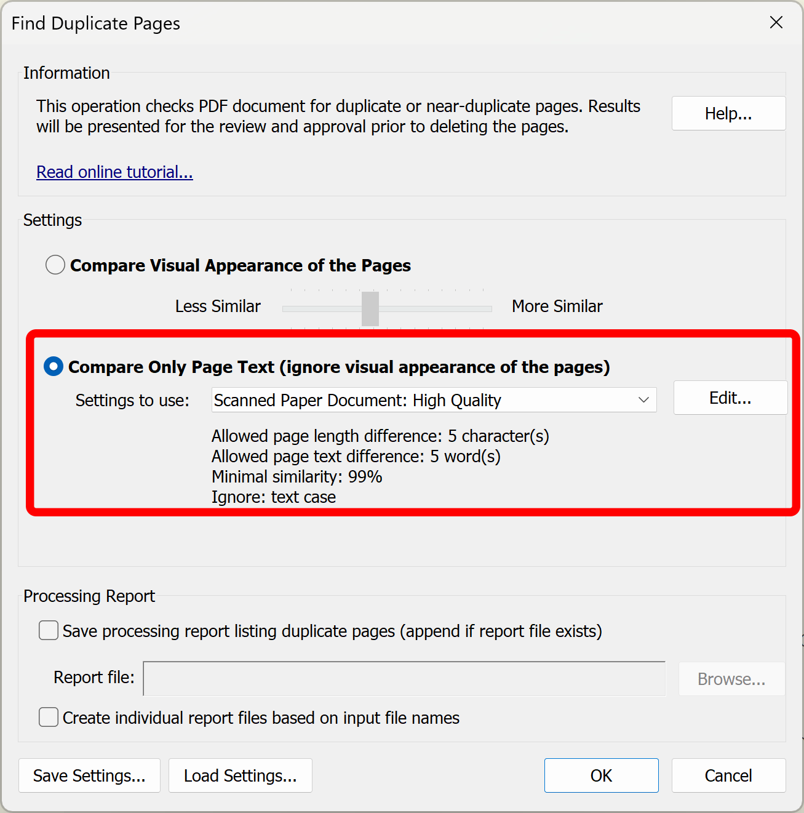Screen dimensions: 804x813
Task: Click the Less Similar slider label
Action: (x=218, y=306)
